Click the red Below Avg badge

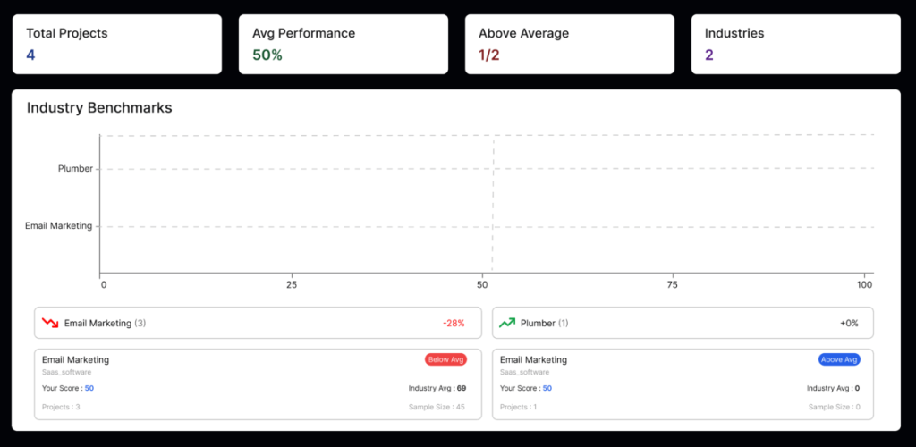coord(445,359)
